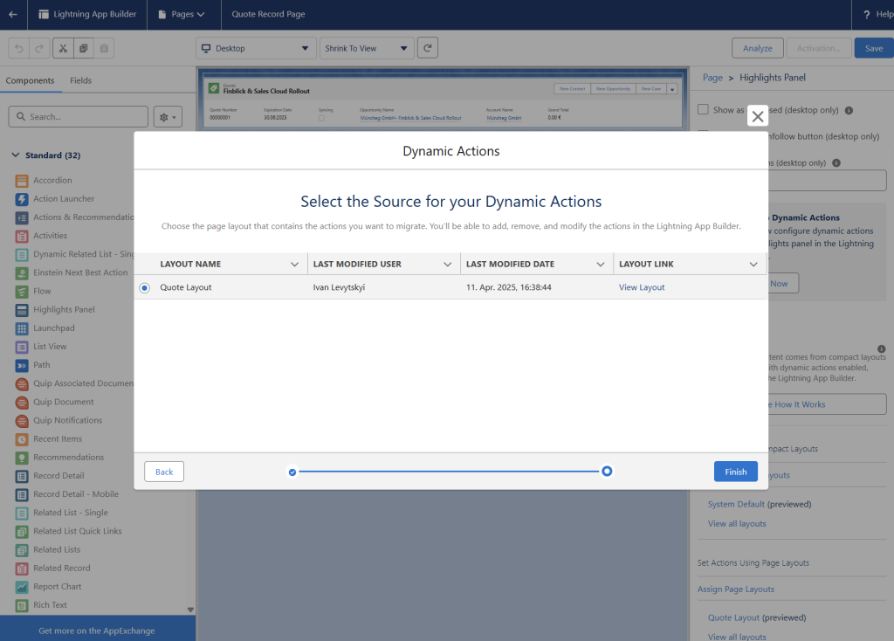
Task: Expand the Shrink To View dropdown
Action: click(367, 48)
